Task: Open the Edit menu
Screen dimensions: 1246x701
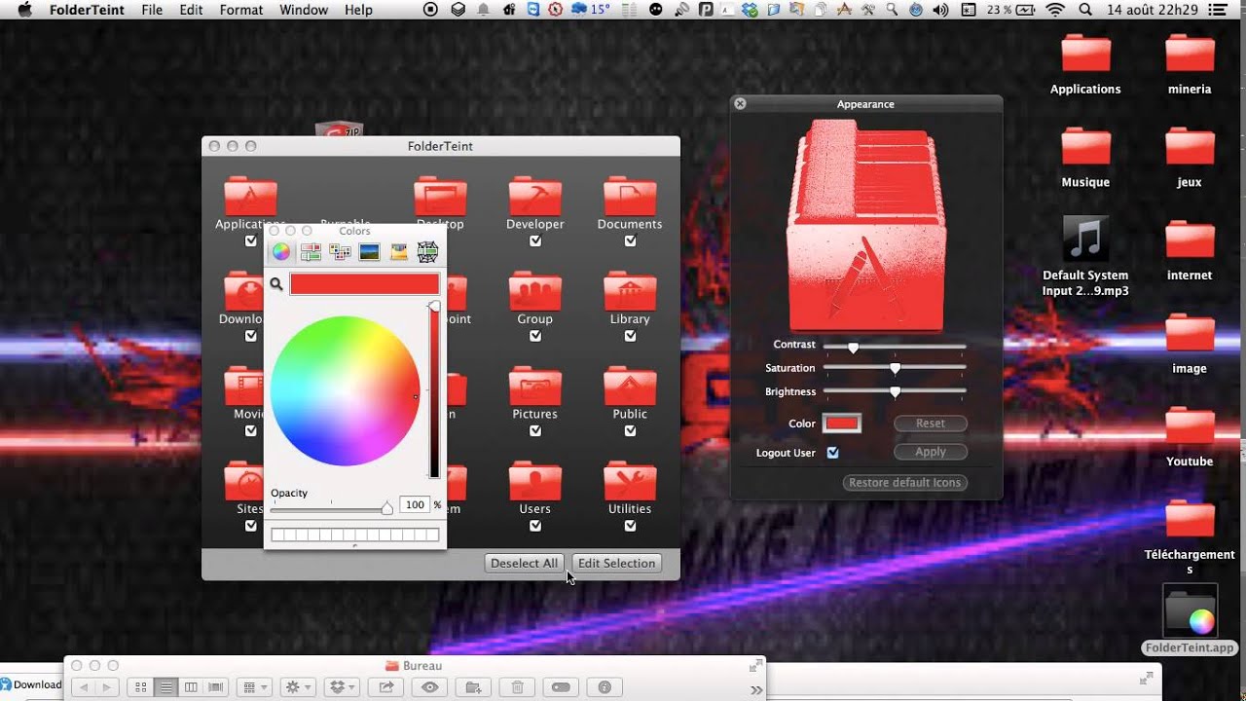Action: (192, 10)
